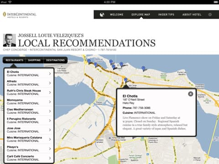Expand Momoyama row chevron
The height and width of the screenshot is (164, 219).
pyautogui.click(x=50, y=102)
